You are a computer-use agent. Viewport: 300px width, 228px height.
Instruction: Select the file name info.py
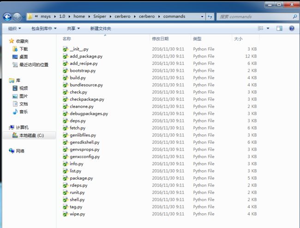tap(77, 164)
